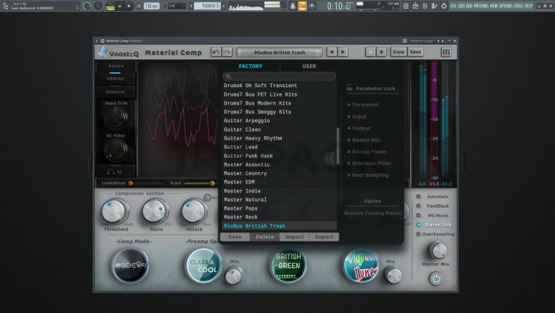Screen dimensions: 555x313
Task: Open the Pattern 3 selector in toolbar
Action: [x=207, y=6]
